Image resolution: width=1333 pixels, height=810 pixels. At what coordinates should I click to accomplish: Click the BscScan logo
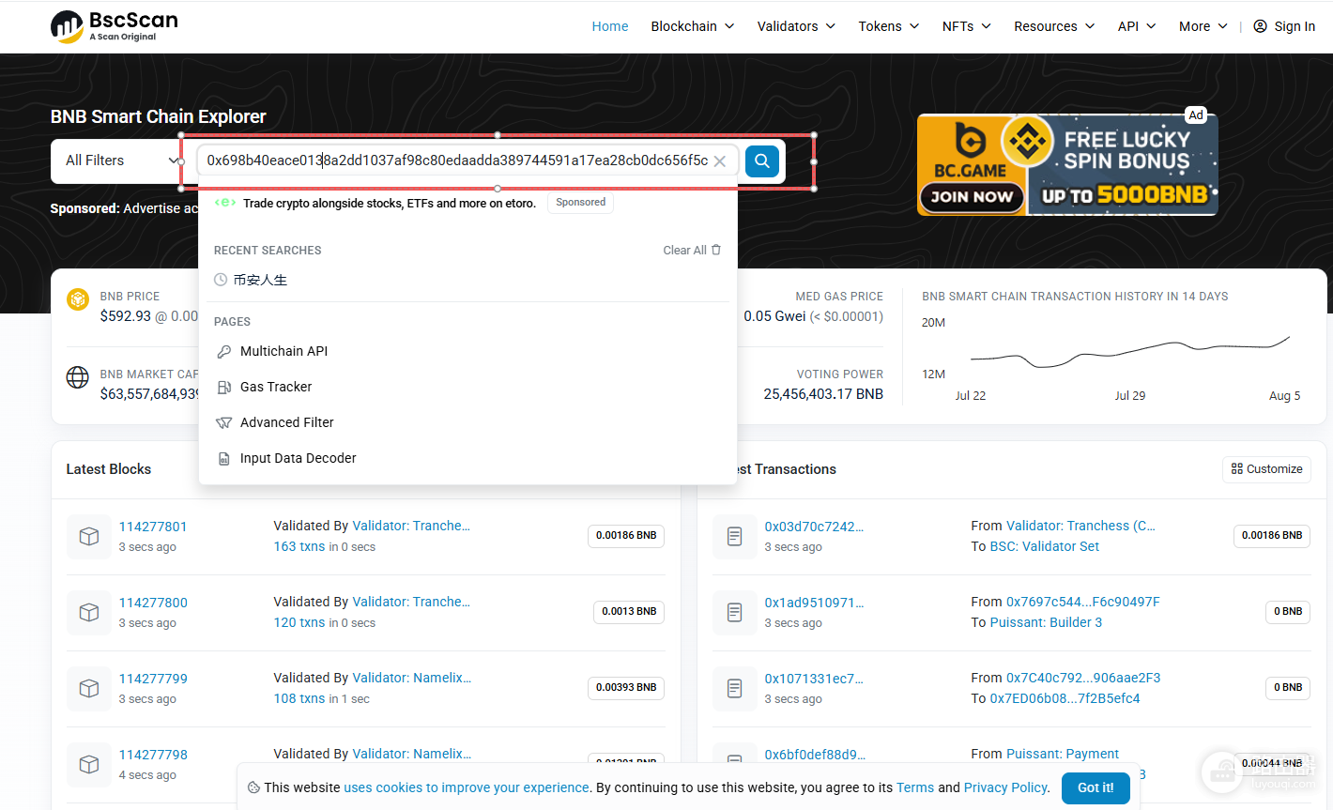point(114,26)
